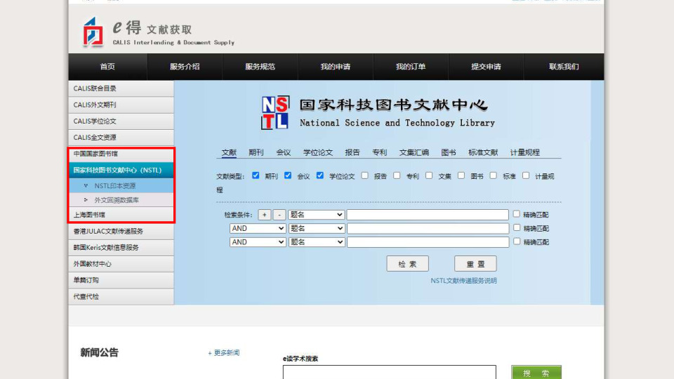The image size is (674, 379).
Task: Open NSTL文献传递服务说明 link
Action: point(464,281)
